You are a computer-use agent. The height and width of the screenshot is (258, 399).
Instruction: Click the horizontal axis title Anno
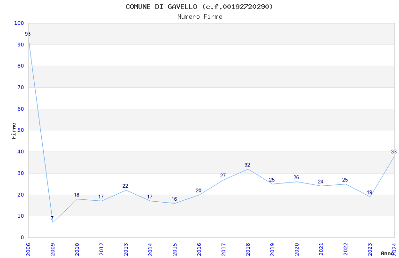tap(387, 253)
